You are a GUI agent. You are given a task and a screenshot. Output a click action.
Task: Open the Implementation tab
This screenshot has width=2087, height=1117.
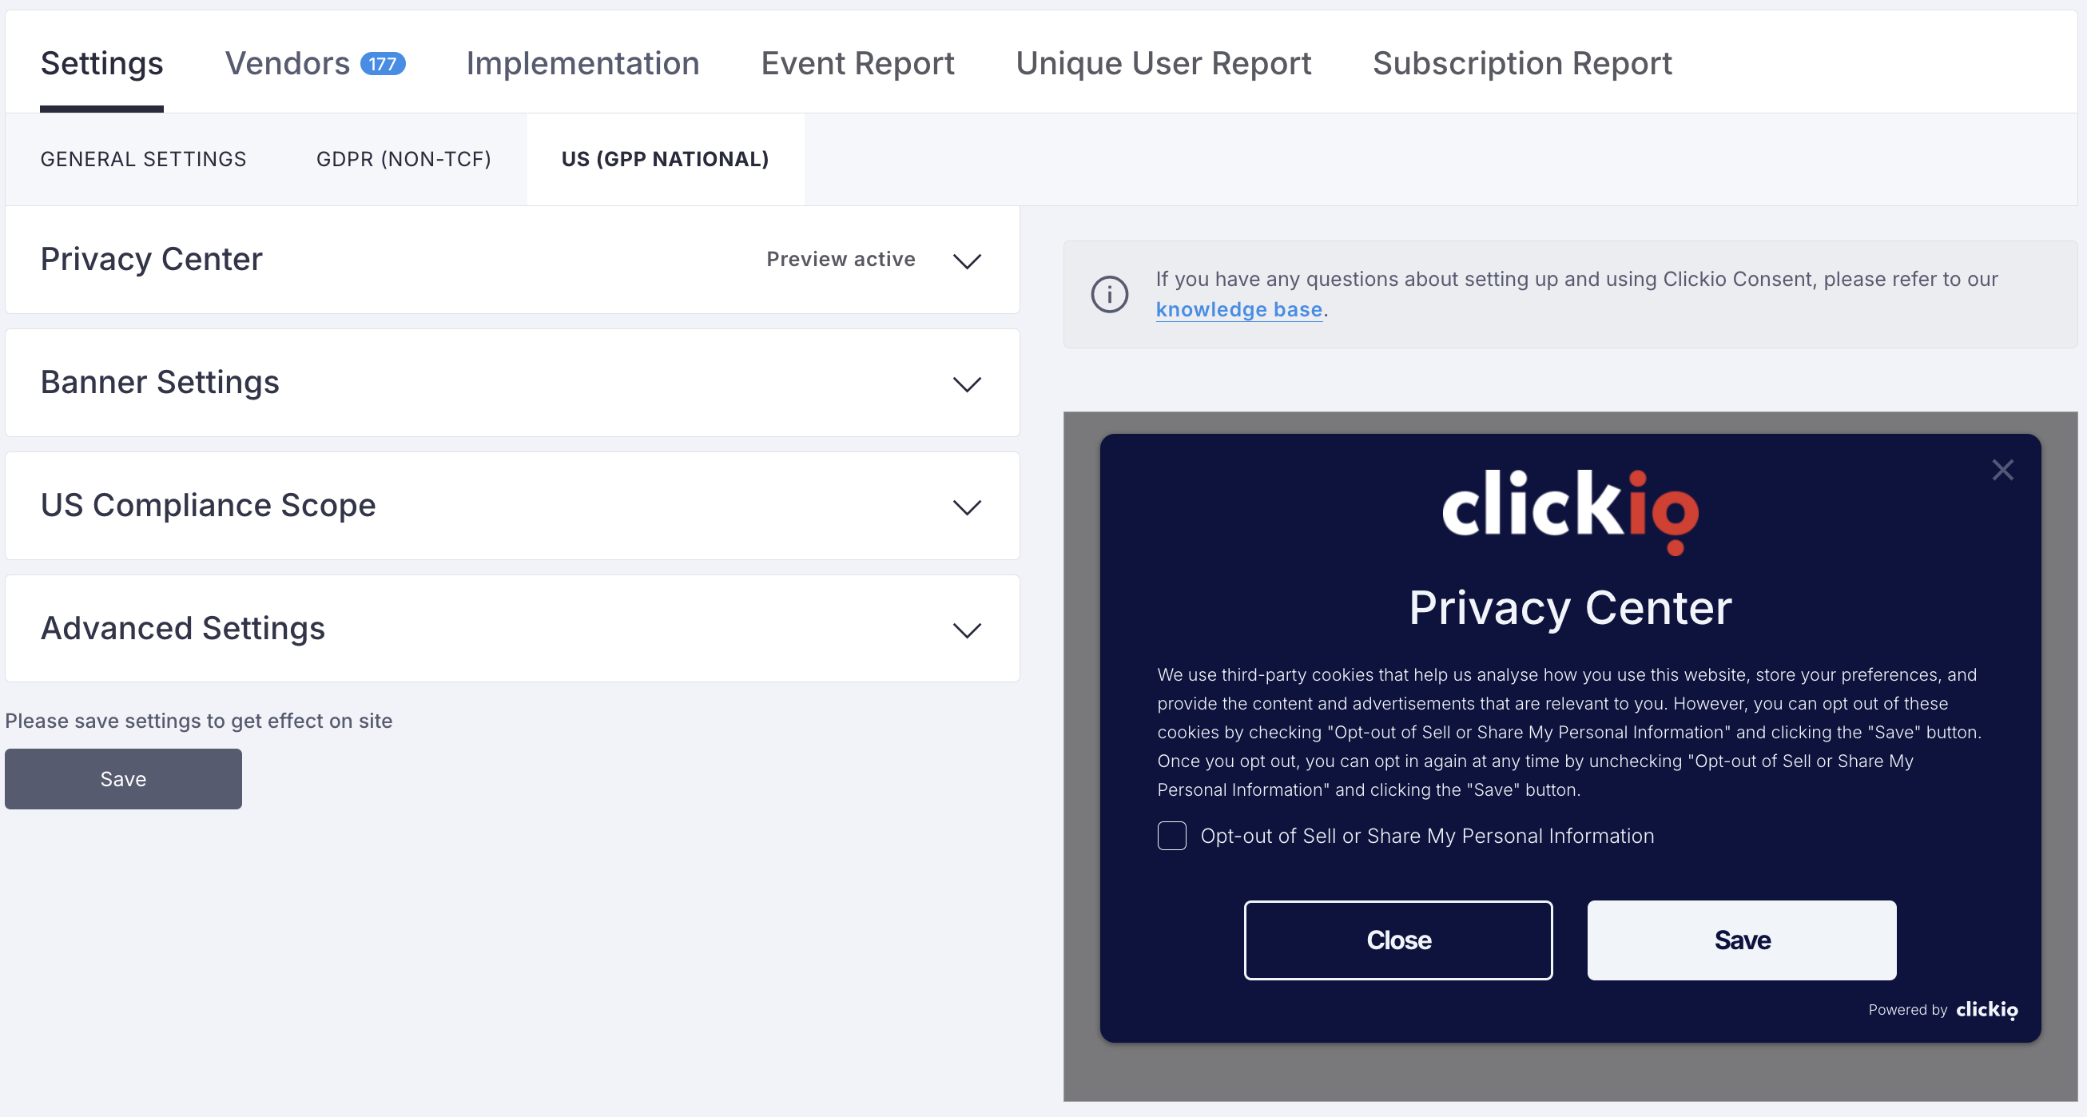(x=582, y=63)
